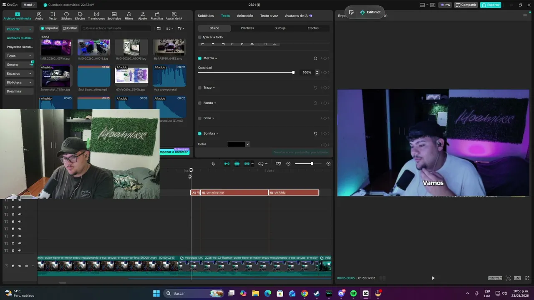Open the media filter dropdown

[181, 28]
